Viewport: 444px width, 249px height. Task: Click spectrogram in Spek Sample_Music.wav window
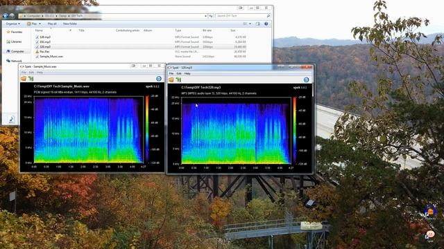(x=89, y=129)
